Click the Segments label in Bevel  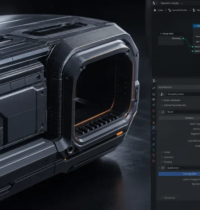[x=195, y=134]
